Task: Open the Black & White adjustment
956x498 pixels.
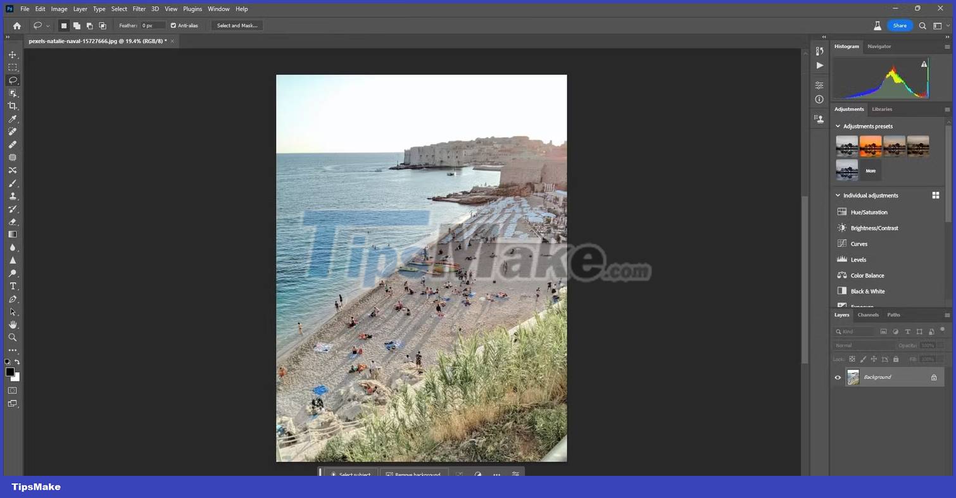Action: [867, 291]
